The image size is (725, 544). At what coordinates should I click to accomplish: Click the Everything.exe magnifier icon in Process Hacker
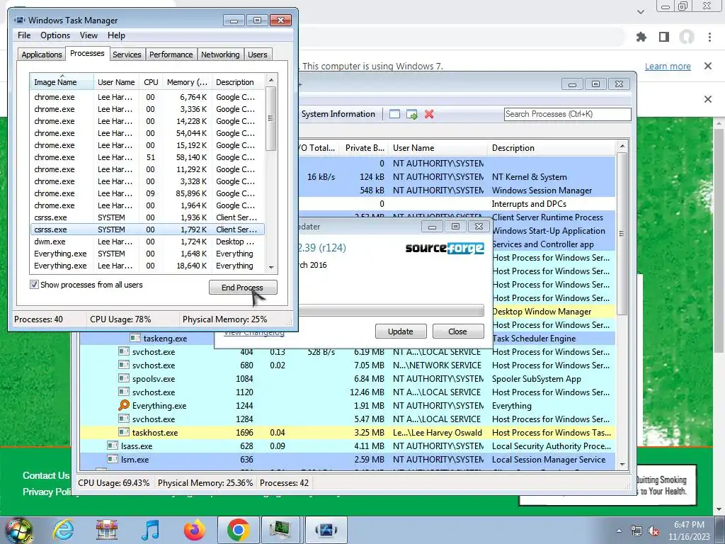click(x=123, y=405)
